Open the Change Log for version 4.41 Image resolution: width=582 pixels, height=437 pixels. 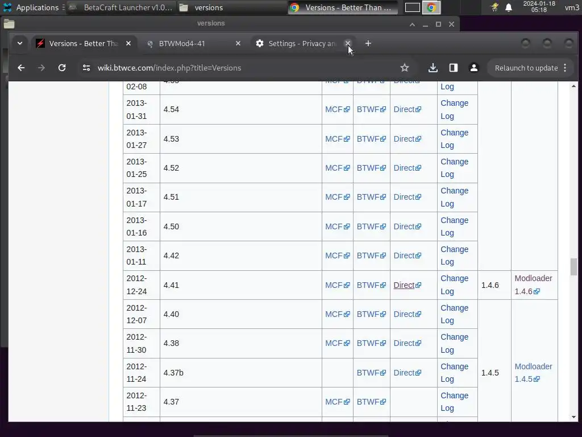454,285
